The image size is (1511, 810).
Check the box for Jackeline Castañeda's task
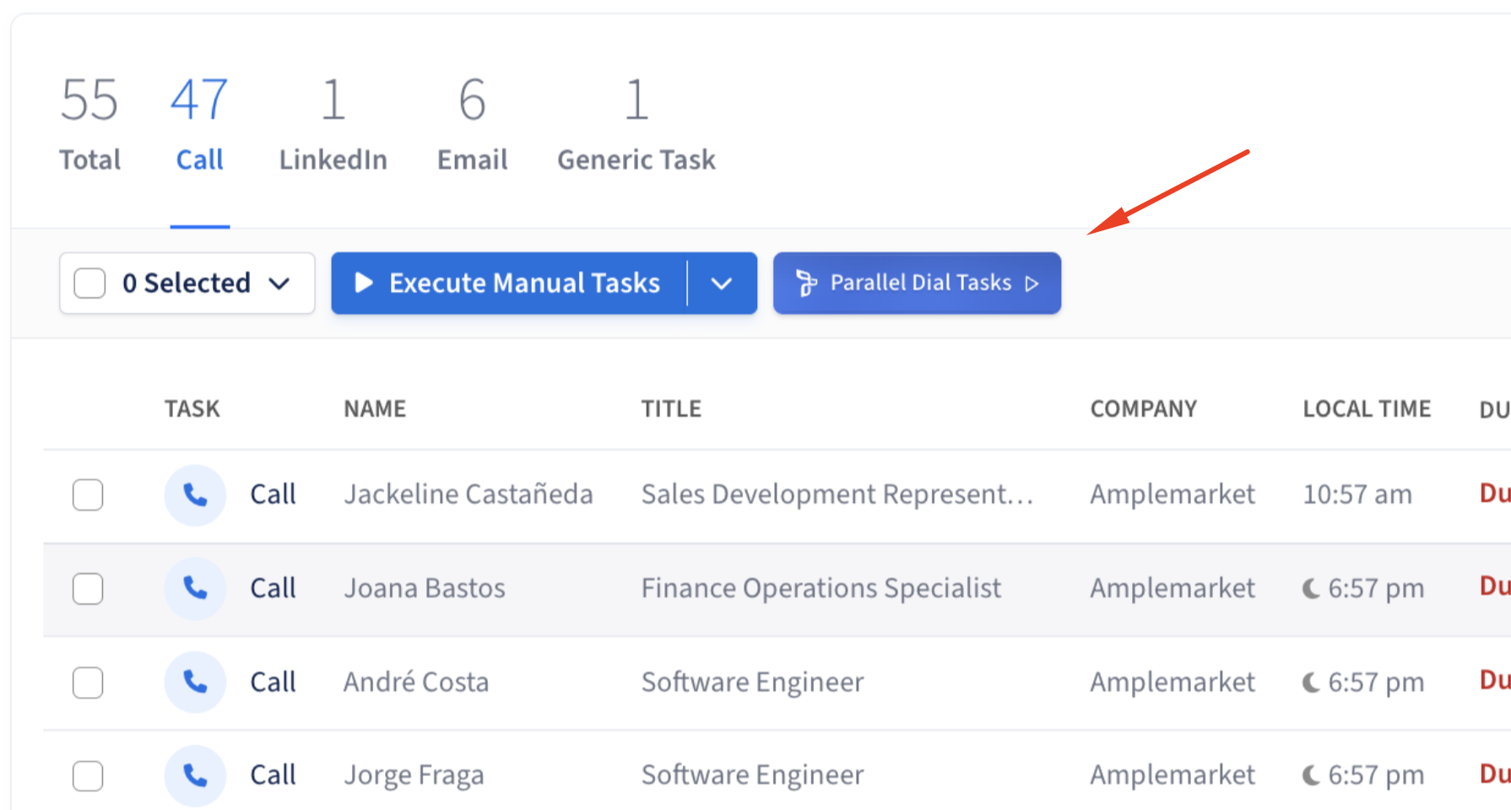[x=88, y=495]
